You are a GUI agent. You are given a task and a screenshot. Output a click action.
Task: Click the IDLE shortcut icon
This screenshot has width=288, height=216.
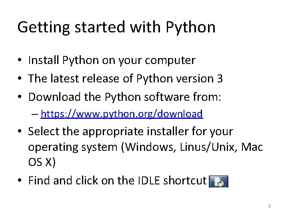click(x=218, y=182)
